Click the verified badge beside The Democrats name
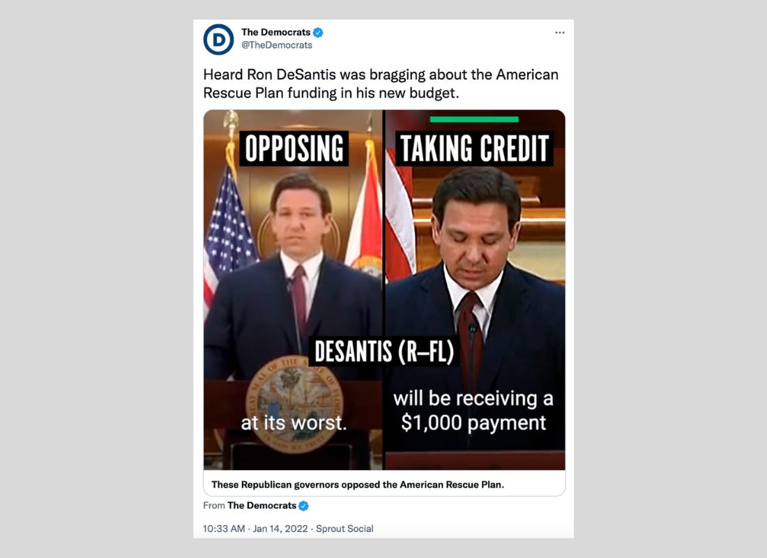This screenshot has height=558, width=767. 318,32
